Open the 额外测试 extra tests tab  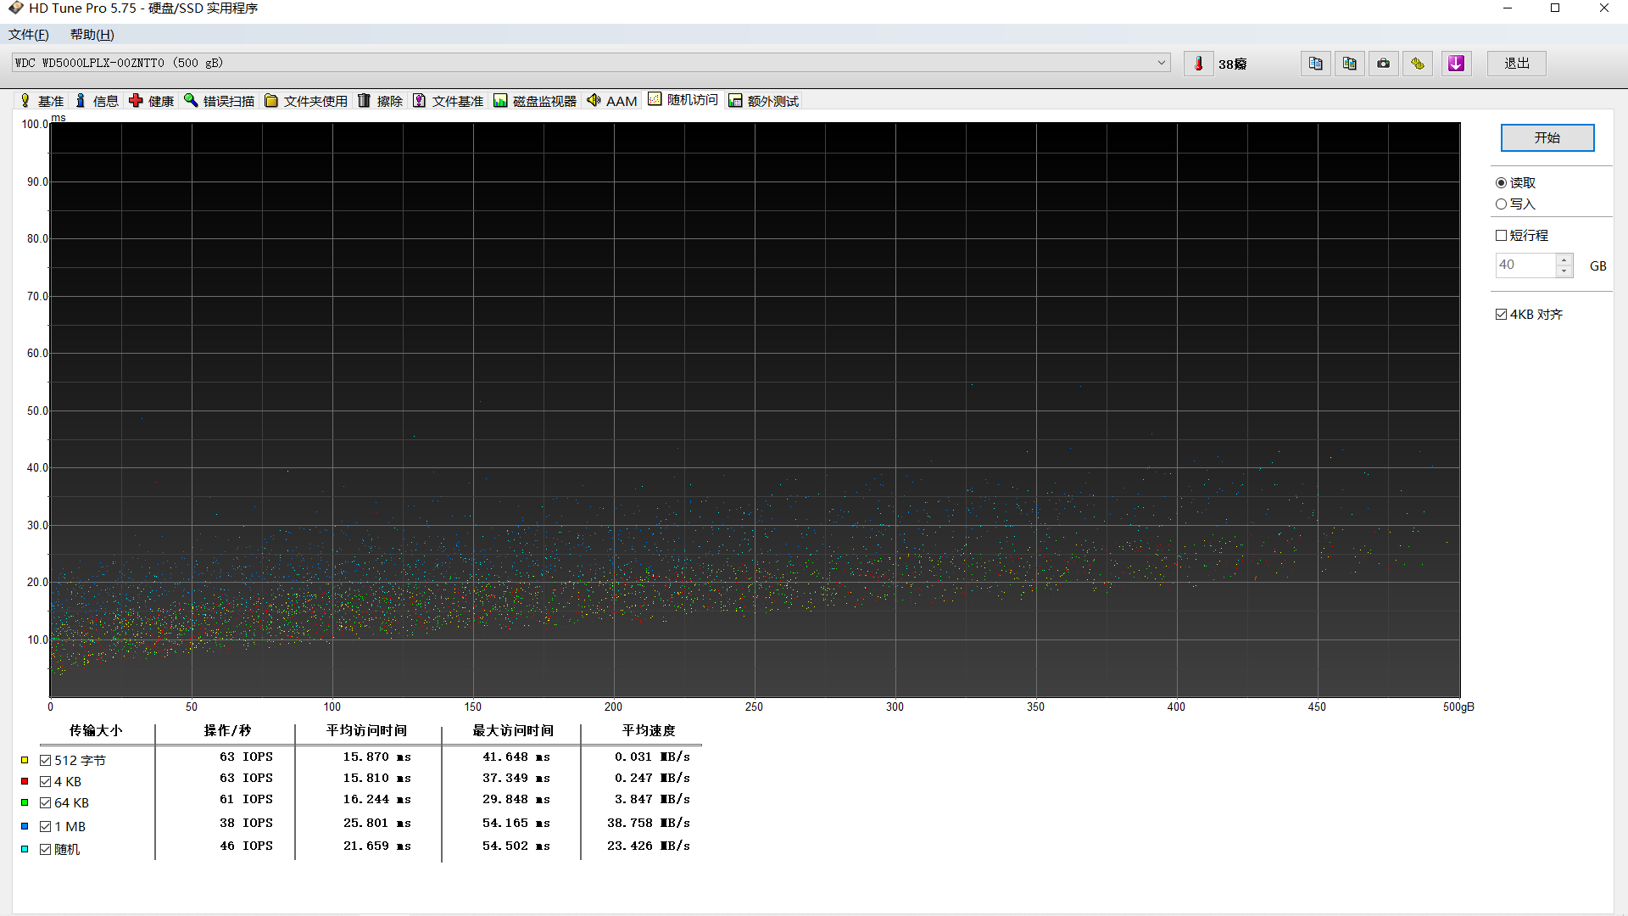pyautogui.click(x=764, y=101)
